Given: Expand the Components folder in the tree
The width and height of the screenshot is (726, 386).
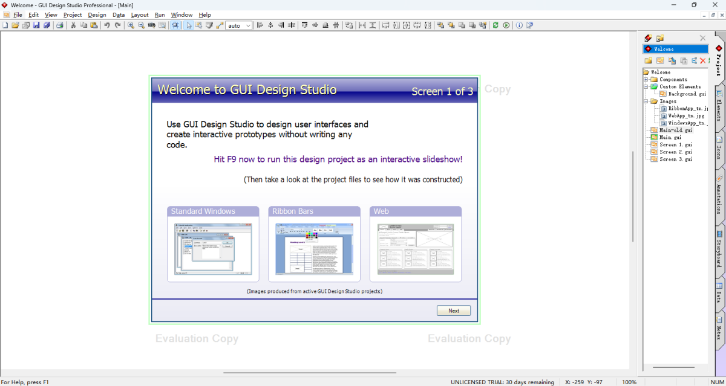Looking at the screenshot, I should [x=646, y=80].
